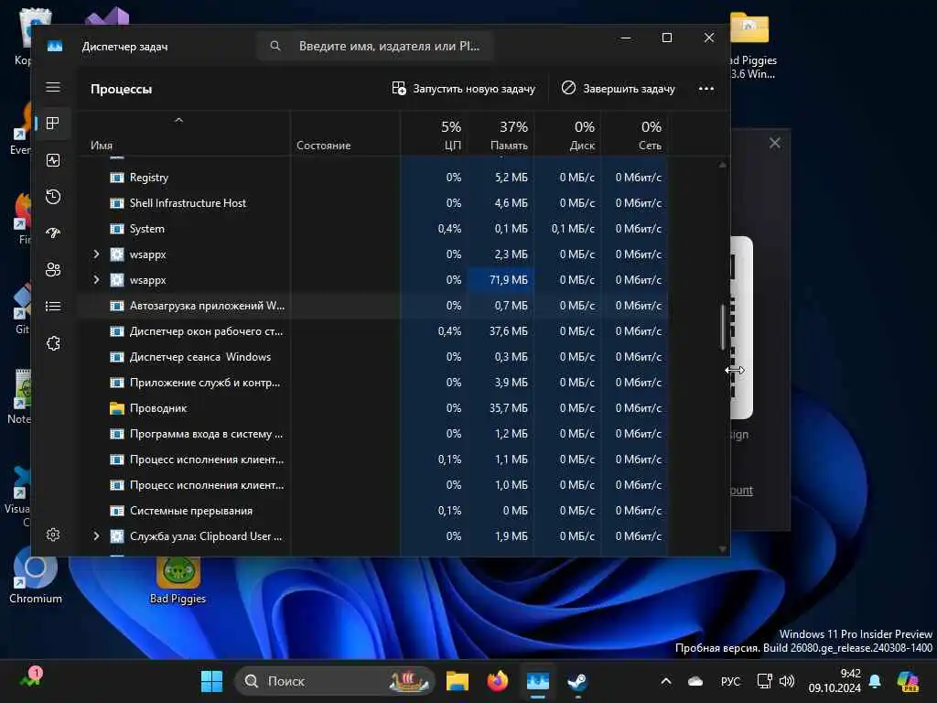Image resolution: width=937 pixels, height=703 pixels.
Task: Open the Services page icon
Action: (53, 343)
